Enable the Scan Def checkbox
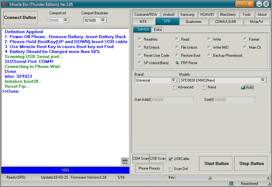Viewport: 272px width, 187px height. click(x=170, y=169)
